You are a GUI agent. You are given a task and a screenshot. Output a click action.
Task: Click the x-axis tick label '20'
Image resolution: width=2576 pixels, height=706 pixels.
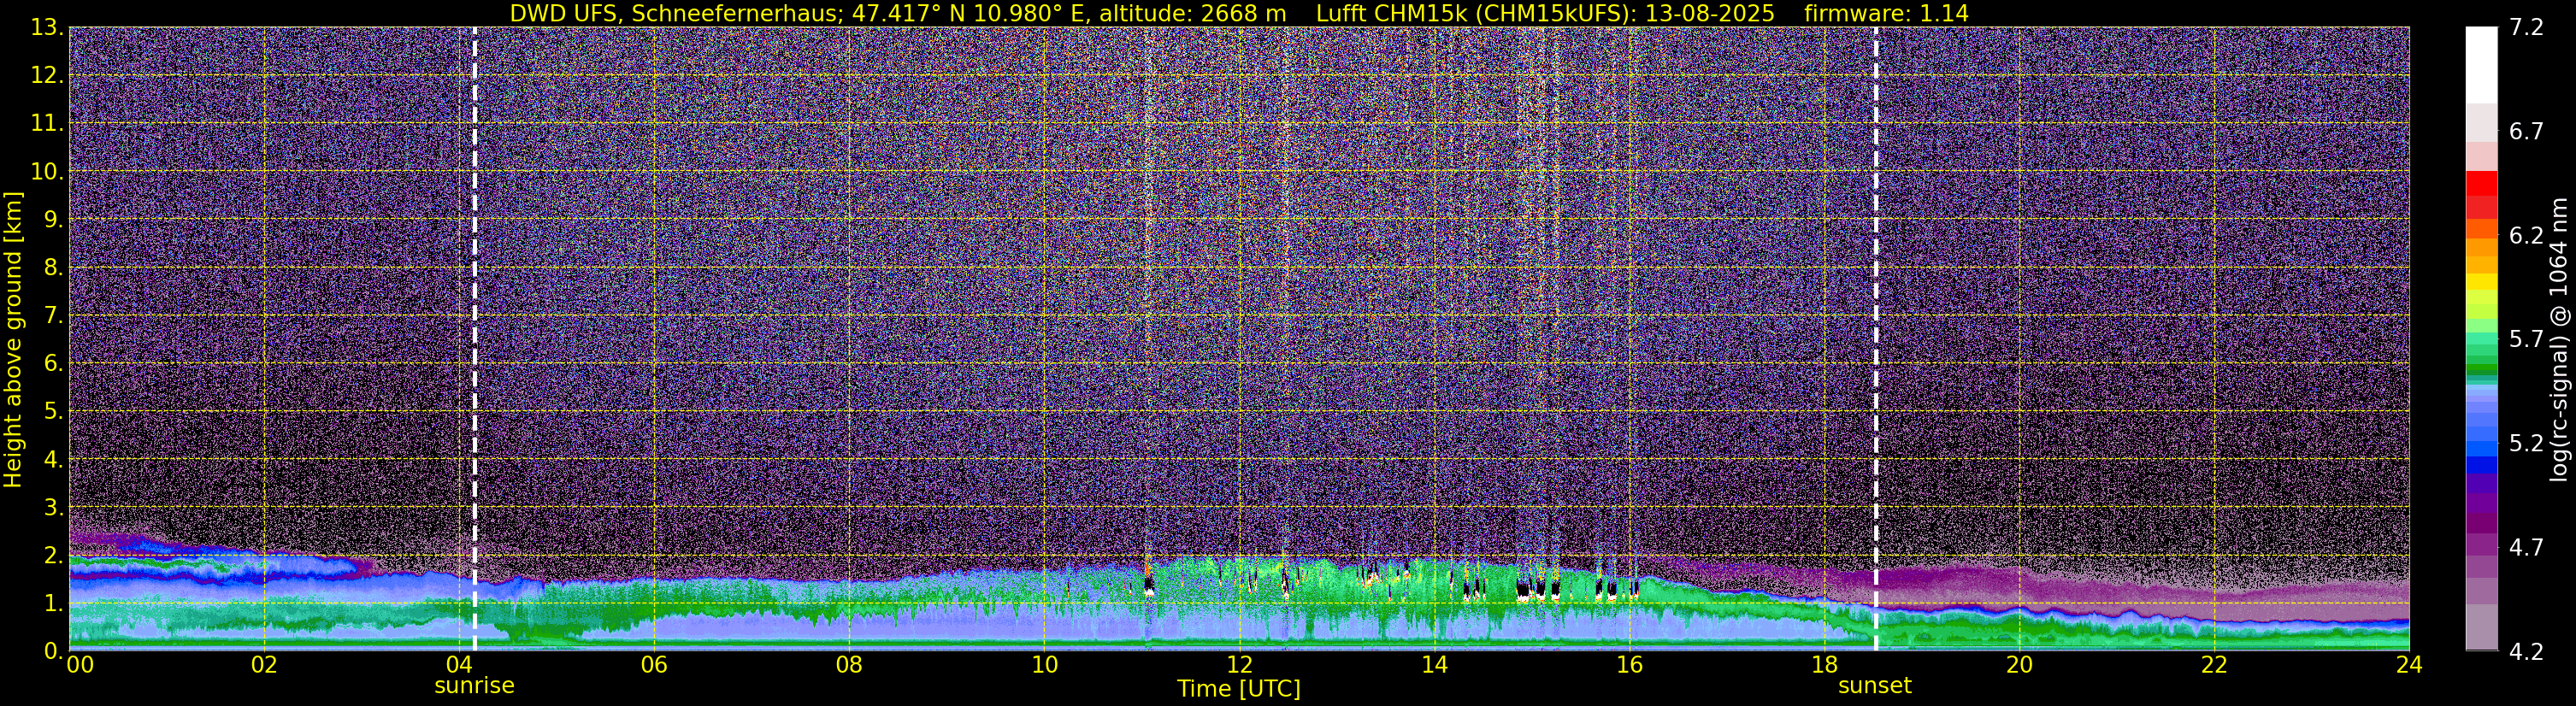[x=2019, y=665]
